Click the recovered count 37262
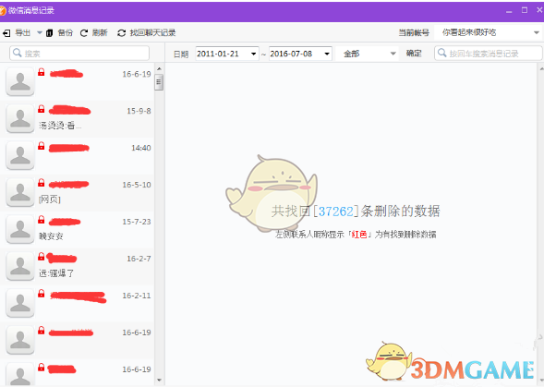This screenshot has width=544, height=387. [336, 212]
